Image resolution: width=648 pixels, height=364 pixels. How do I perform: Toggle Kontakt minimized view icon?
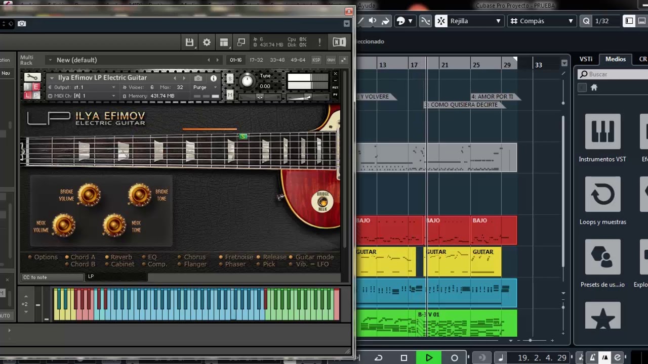tap(241, 42)
